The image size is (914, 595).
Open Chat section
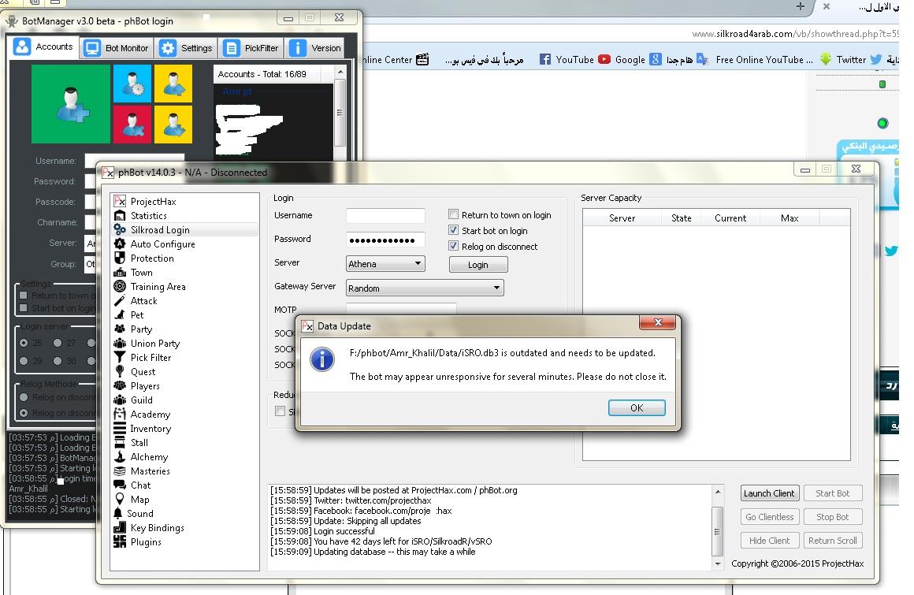point(140,485)
